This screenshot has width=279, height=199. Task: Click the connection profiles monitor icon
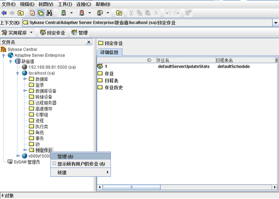coord(100,13)
